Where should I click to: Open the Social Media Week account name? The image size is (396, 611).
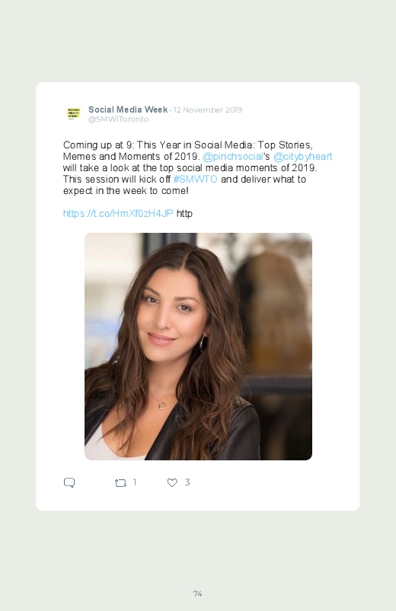(128, 110)
